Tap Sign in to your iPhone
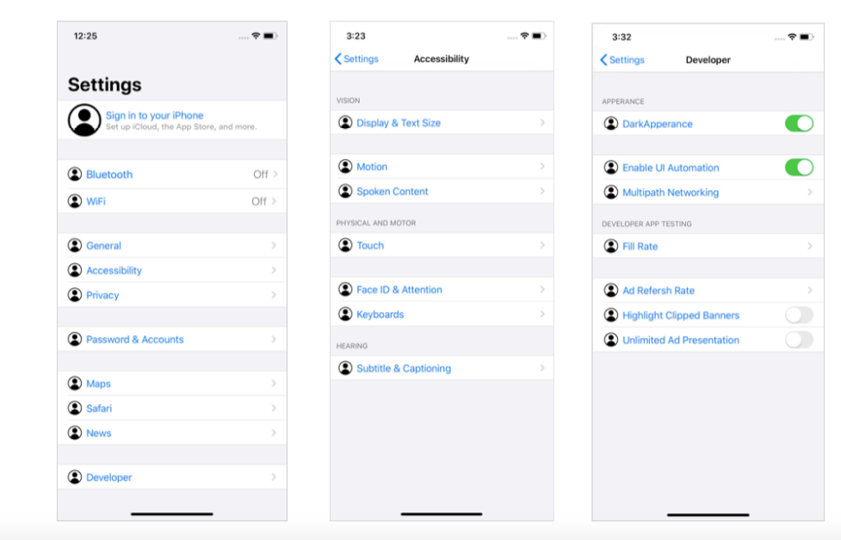The height and width of the screenshot is (540, 841). (x=155, y=115)
